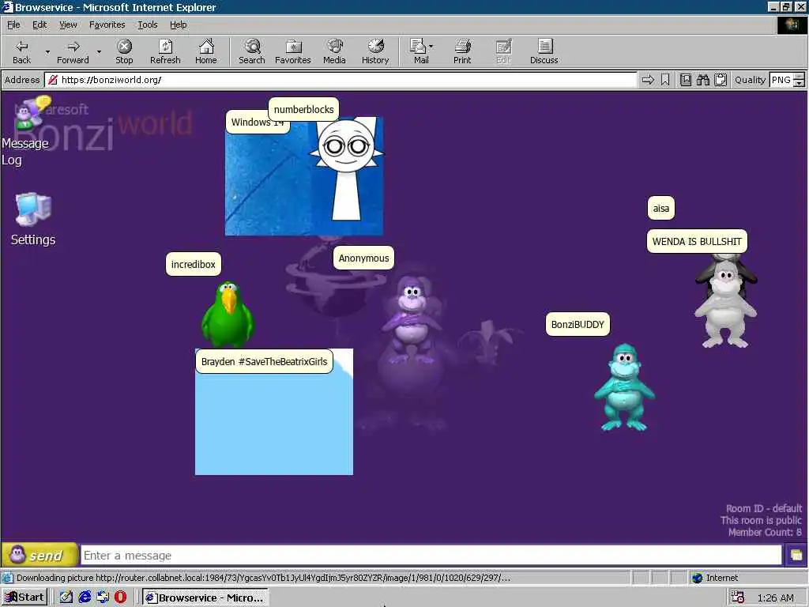Click the 1:26 AM clock
The image size is (809, 607).
(x=776, y=598)
